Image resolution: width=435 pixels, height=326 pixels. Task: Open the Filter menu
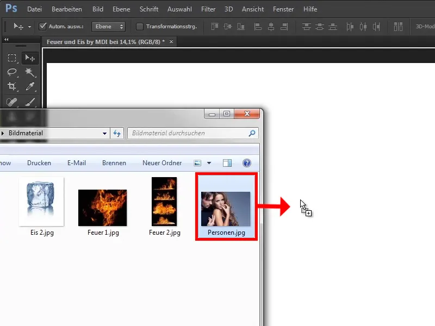208,9
